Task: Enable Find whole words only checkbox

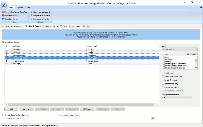Action: (x=163, y=77)
